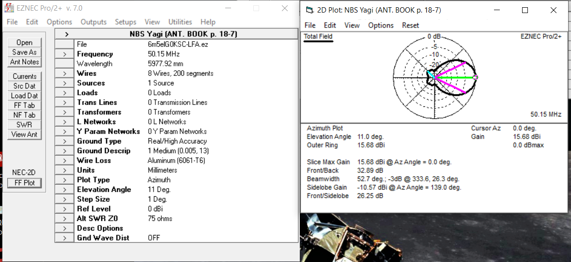Click arrow button next to Trans Lines
The height and width of the screenshot is (262, 571).
point(65,102)
